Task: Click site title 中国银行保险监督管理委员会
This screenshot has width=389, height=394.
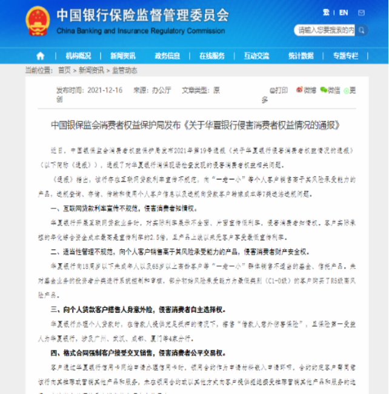Action: click(142, 15)
